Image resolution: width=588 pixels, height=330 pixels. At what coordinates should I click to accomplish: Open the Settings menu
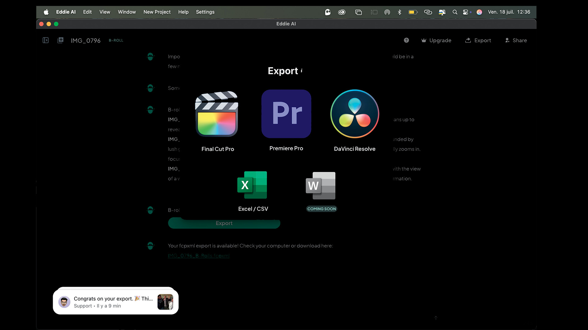coord(205,12)
